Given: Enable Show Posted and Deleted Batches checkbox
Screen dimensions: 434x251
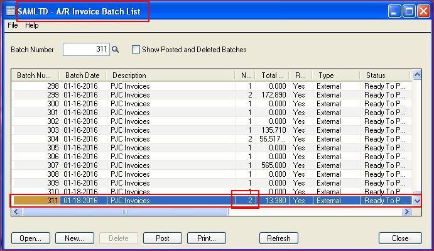Looking at the screenshot, I should (136, 50).
